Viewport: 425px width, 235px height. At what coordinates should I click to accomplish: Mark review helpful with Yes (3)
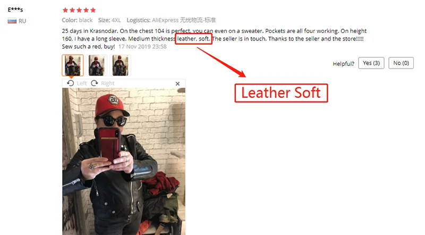coord(371,63)
